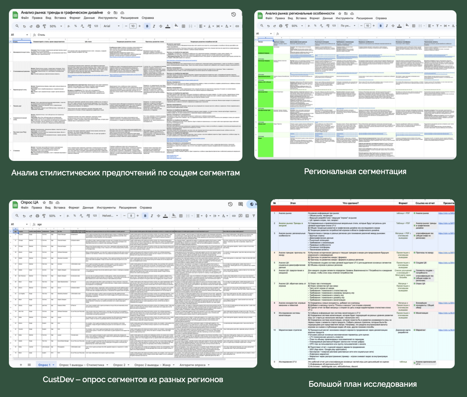Open the font dropdown in the regional features toolbar
Screen dimensions: 467x397
(x=347, y=26)
